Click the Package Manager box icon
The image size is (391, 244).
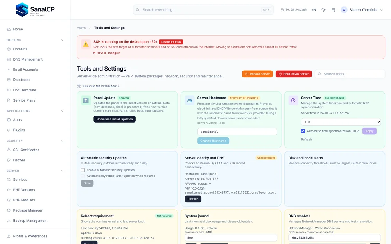(x=9, y=210)
